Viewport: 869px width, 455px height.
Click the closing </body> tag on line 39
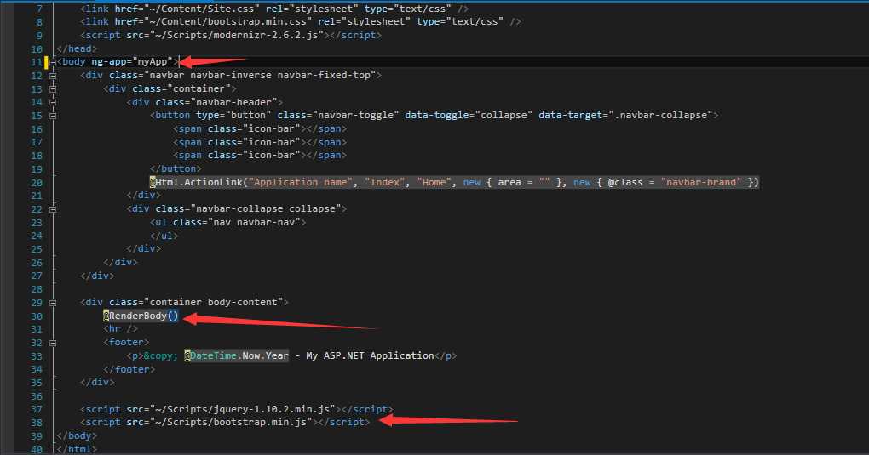[x=77, y=435]
